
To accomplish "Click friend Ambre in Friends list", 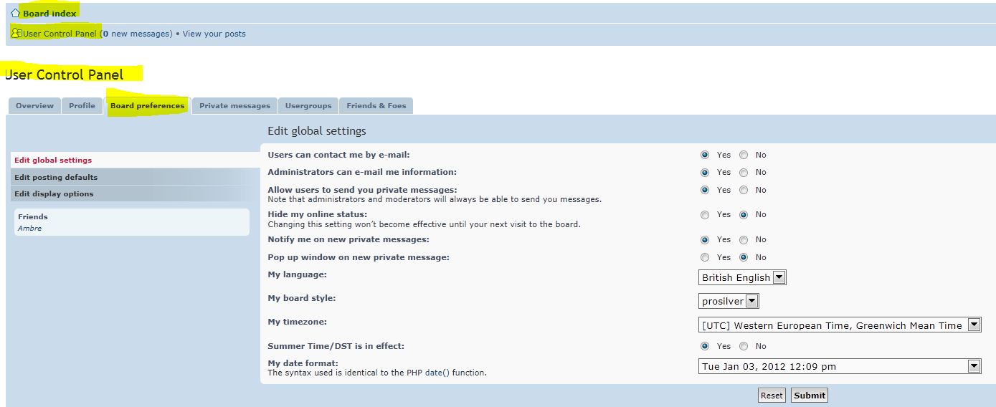I will point(30,229).
